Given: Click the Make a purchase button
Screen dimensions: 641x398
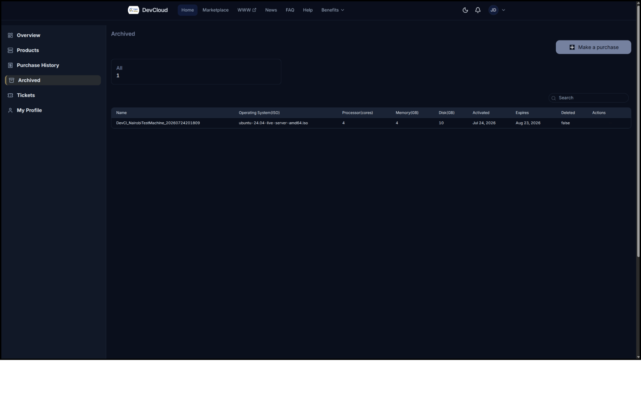Looking at the screenshot, I should (x=593, y=47).
